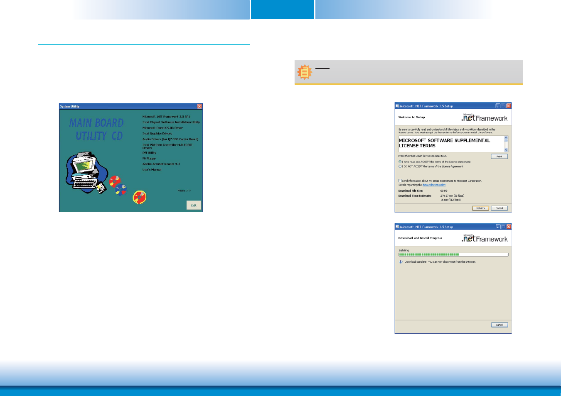Open the data collection policy link
Viewport: 561px width, 396px height.
pyautogui.click(x=434, y=185)
